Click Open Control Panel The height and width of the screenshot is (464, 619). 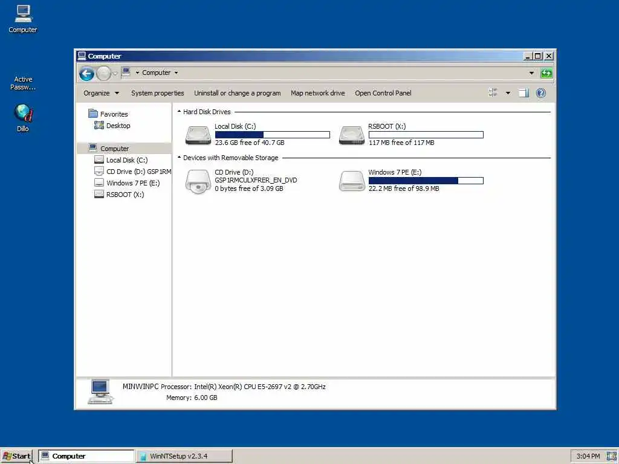coord(383,93)
